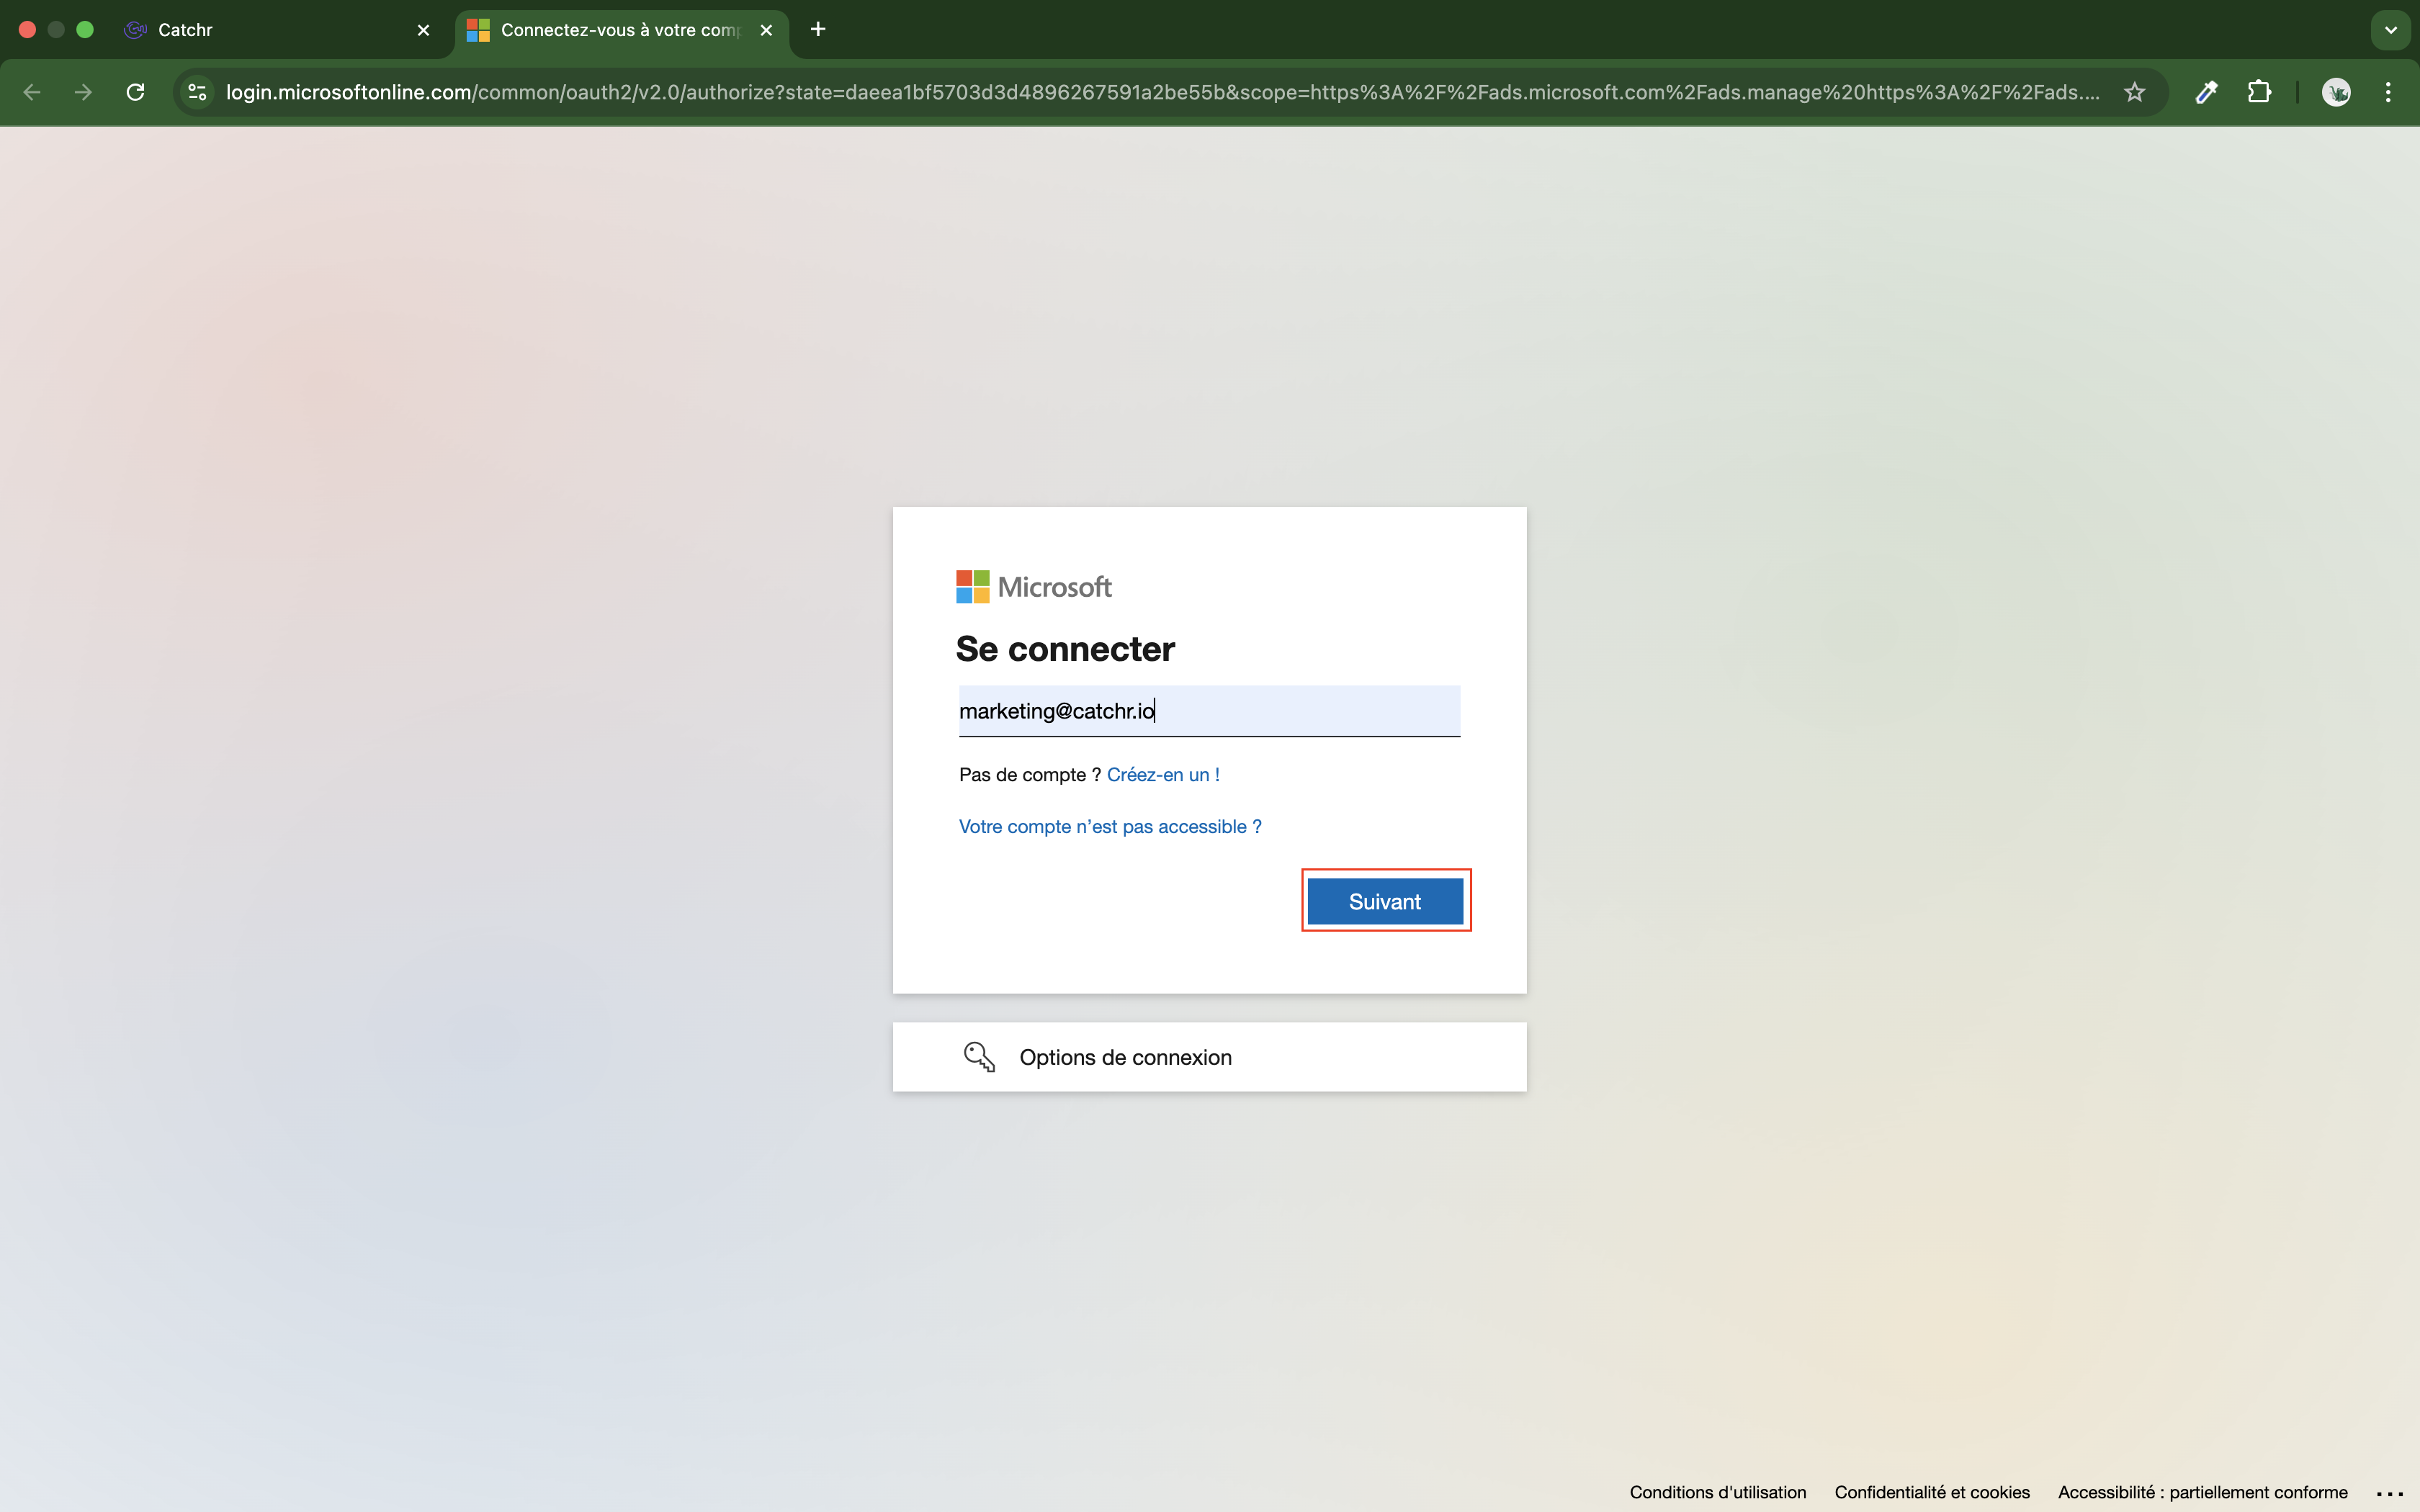Click the Suivant button

tap(1385, 901)
